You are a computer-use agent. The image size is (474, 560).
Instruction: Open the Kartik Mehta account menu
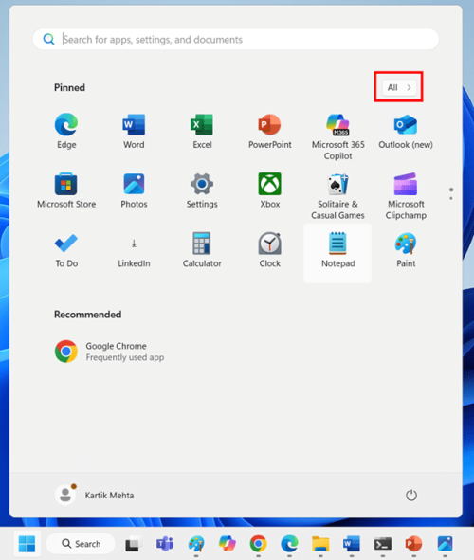pos(95,495)
